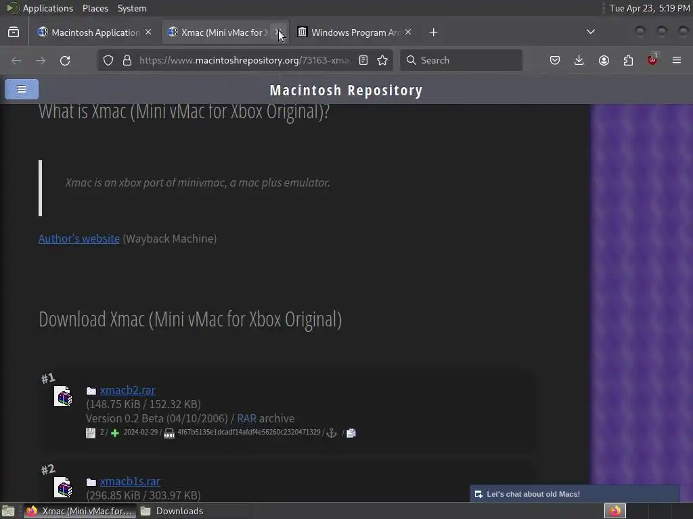Click show desktop icon in taskbar
This screenshot has height=519, width=693.
tap(8, 511)
